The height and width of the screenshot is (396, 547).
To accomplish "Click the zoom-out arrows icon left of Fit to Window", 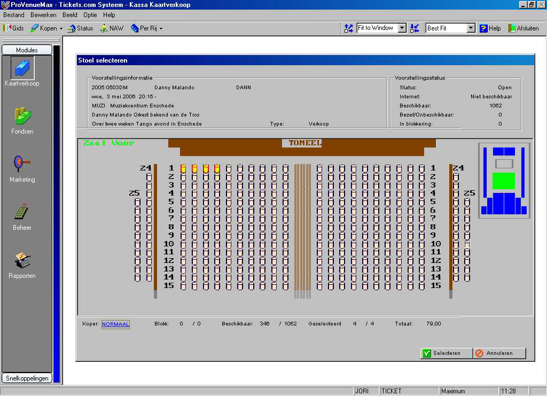I will tap(348, 28).
